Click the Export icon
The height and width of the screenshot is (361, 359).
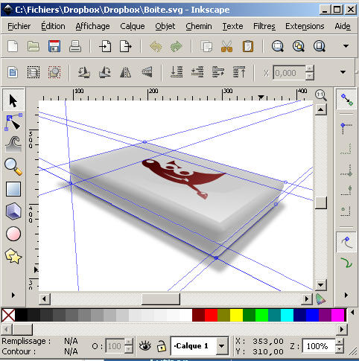(126, 46)
